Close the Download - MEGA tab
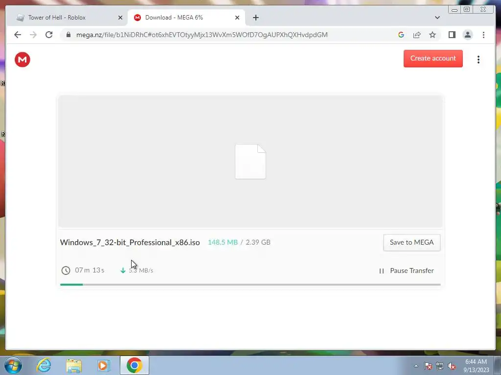Screen dimensions: 501x375 (x=237, y=18)
